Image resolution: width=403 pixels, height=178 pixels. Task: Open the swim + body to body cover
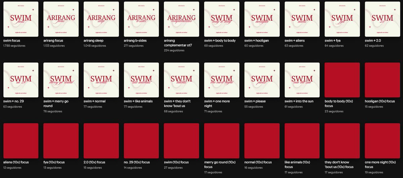point(222,19)
